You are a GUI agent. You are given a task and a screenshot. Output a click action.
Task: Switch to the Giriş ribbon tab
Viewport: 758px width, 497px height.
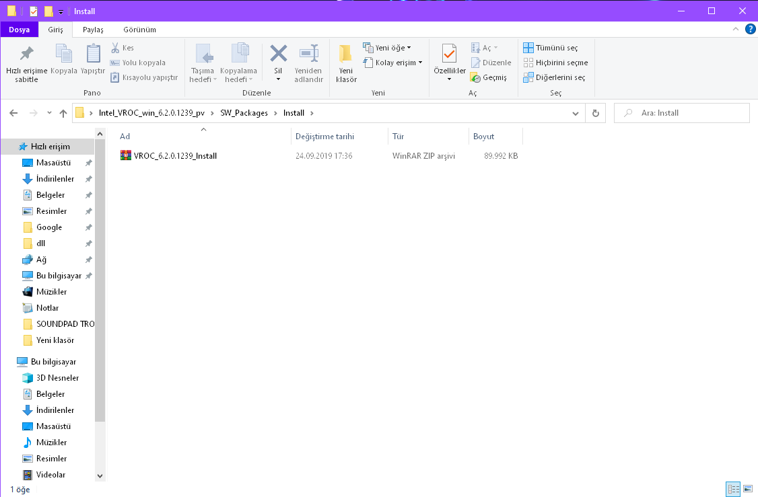56,30
